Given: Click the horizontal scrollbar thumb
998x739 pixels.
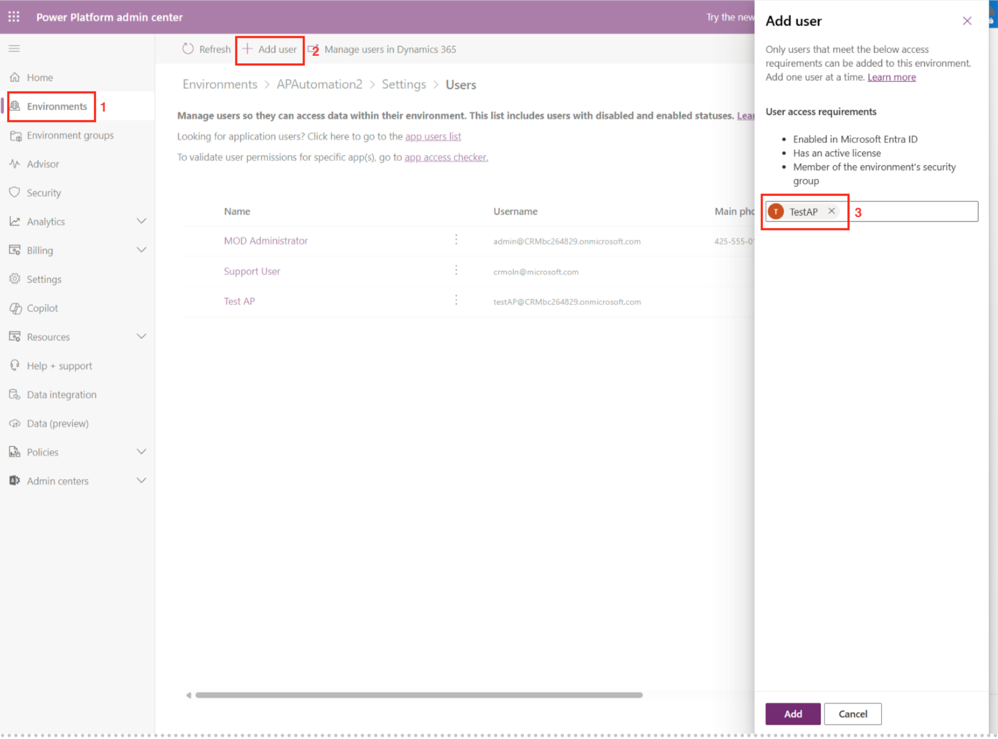Looking at the screenshot, I should pos(419,695).
